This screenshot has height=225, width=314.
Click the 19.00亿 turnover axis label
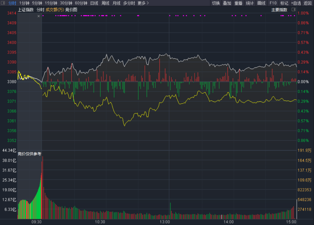(9, 190)
